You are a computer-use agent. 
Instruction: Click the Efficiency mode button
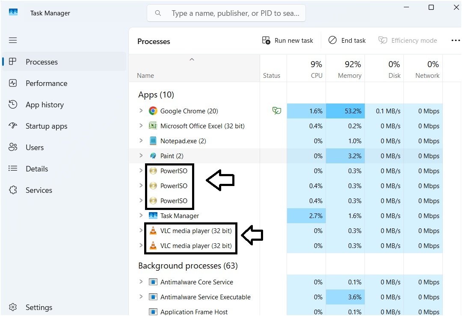(408, 40)
